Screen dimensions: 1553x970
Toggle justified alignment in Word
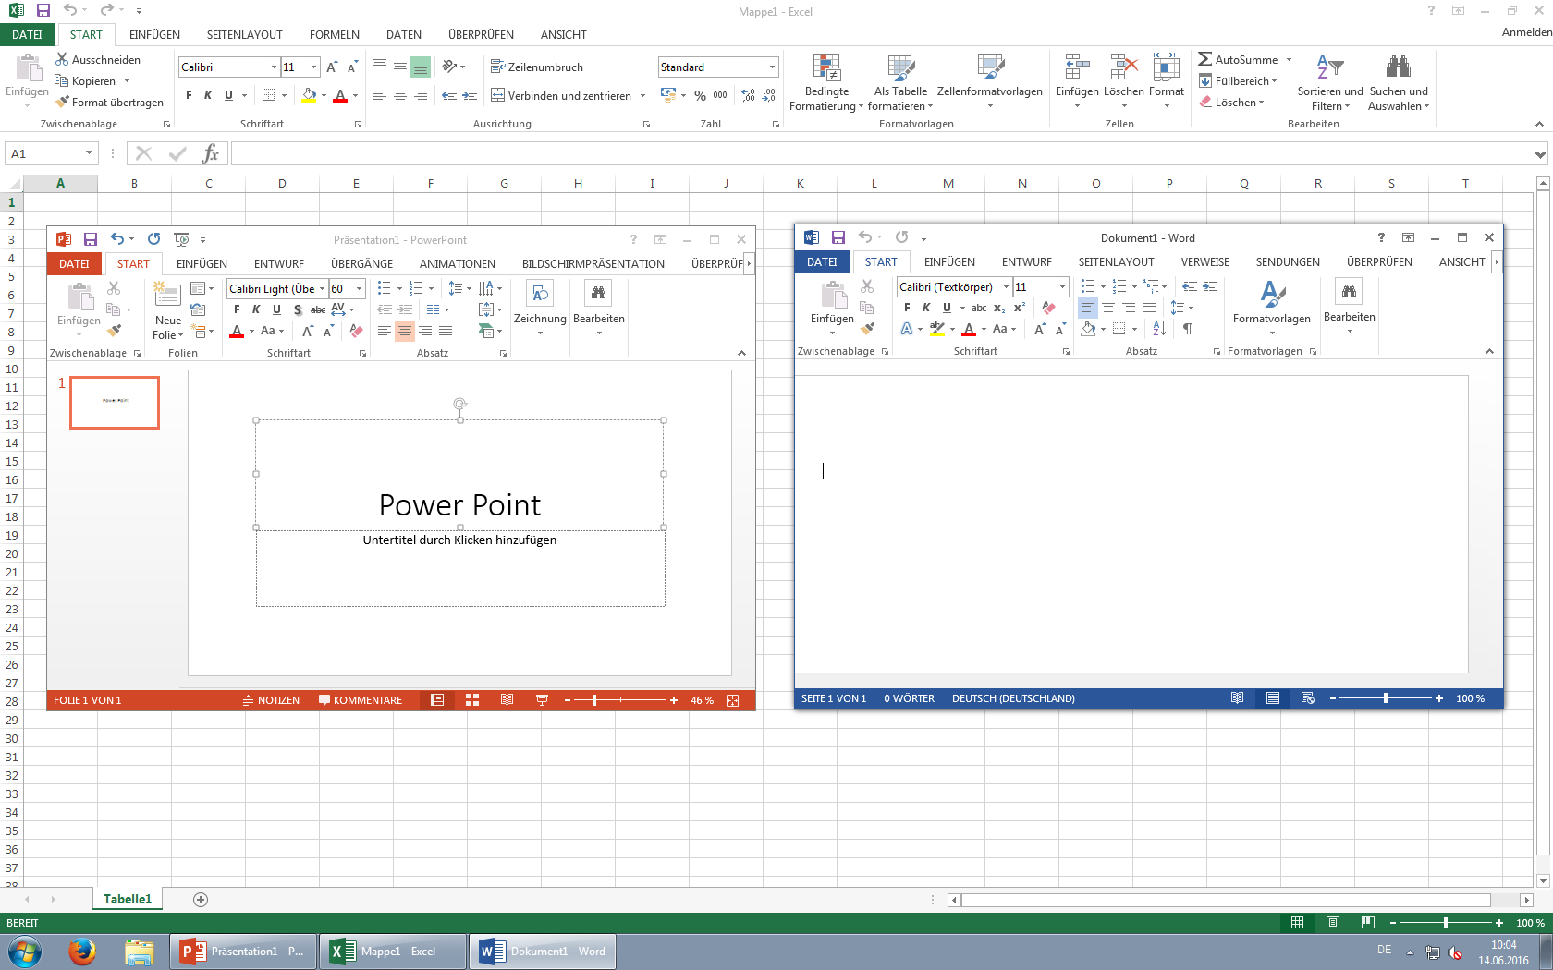click(1149, 308)
